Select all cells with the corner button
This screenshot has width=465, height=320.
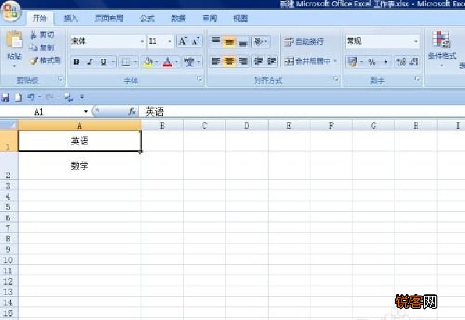coord(9,125)
